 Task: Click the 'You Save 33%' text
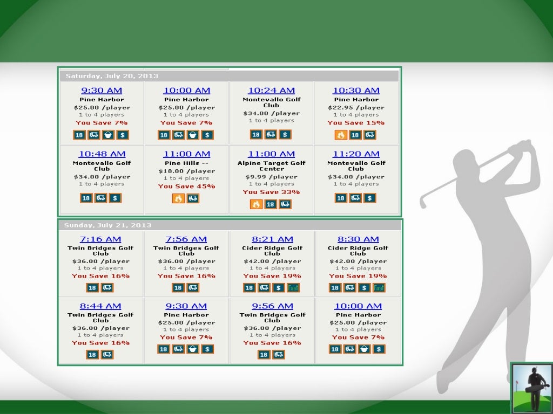tap(271, 192)
